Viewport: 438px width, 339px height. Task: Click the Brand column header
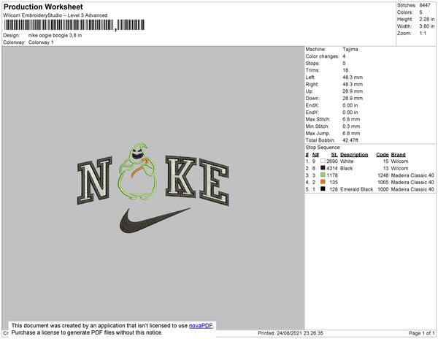point(398,155)
